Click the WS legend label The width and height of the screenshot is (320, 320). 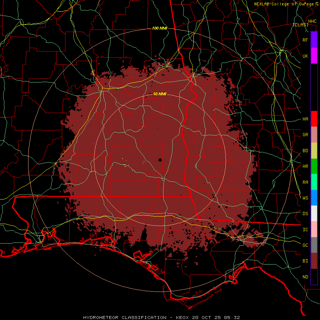click(x=305, y=198)
